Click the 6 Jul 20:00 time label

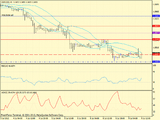pos(120,118)
